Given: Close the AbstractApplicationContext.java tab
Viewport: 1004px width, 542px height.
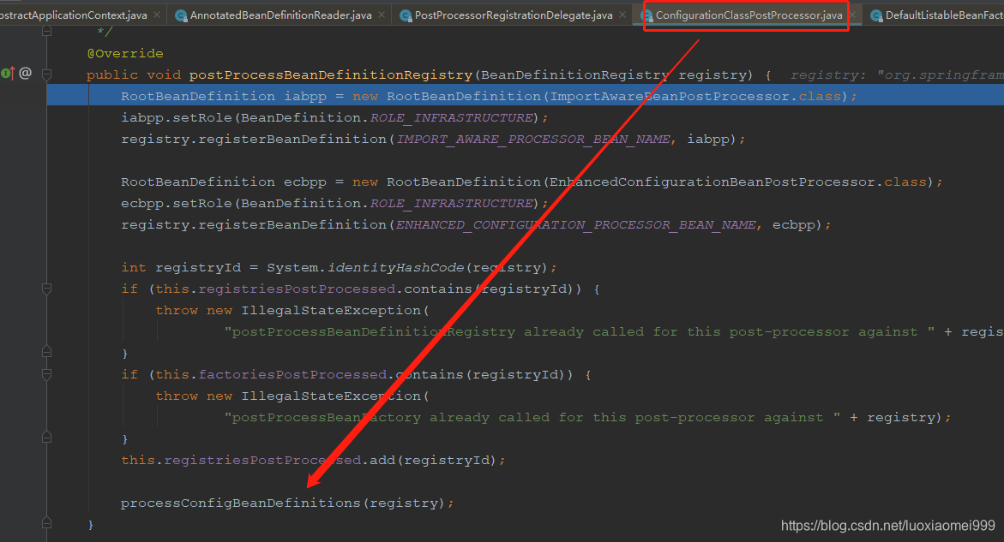Looking at the screenshot, I should [157, 15].
